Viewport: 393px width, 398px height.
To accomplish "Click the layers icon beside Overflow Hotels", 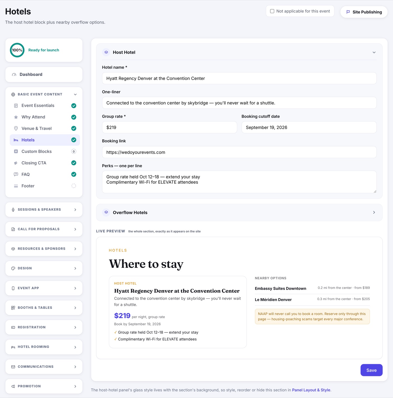I will (106, 213).
